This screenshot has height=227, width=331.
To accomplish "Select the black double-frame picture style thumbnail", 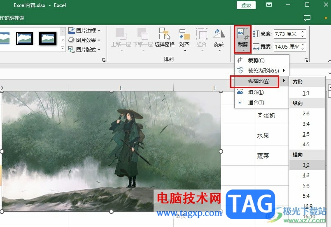I will pyautogui.click(x=25, y=38).
